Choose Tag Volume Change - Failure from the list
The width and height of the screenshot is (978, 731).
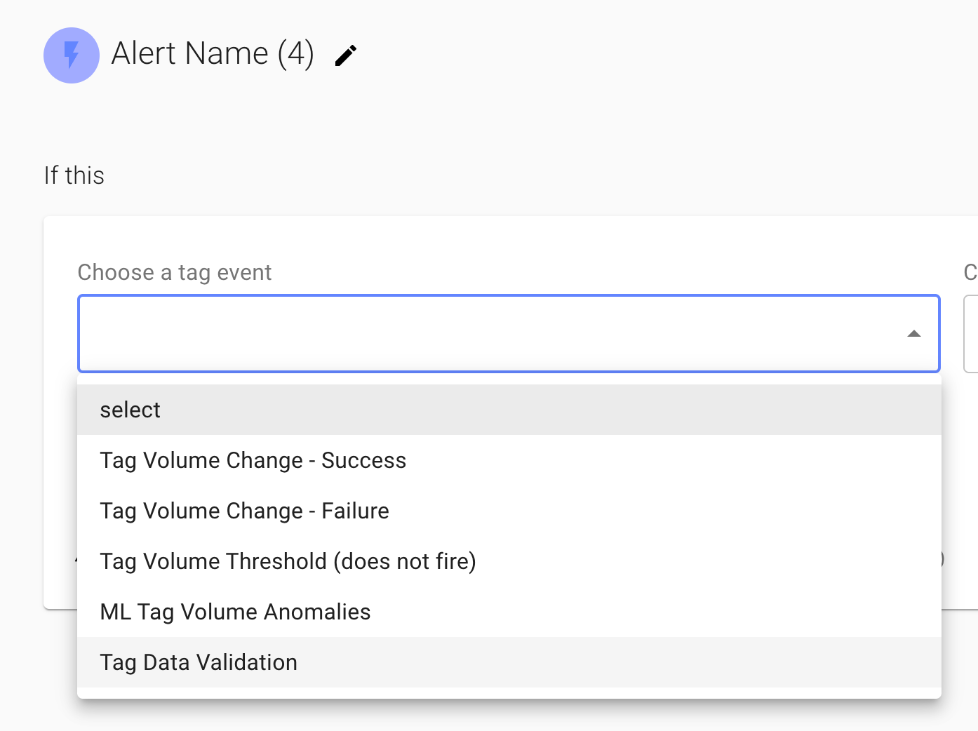[x=244, y=511]
